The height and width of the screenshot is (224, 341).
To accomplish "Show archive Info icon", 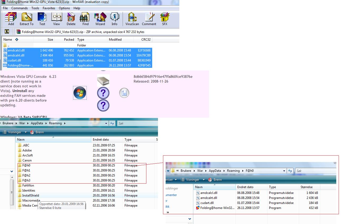I will 114,19.
